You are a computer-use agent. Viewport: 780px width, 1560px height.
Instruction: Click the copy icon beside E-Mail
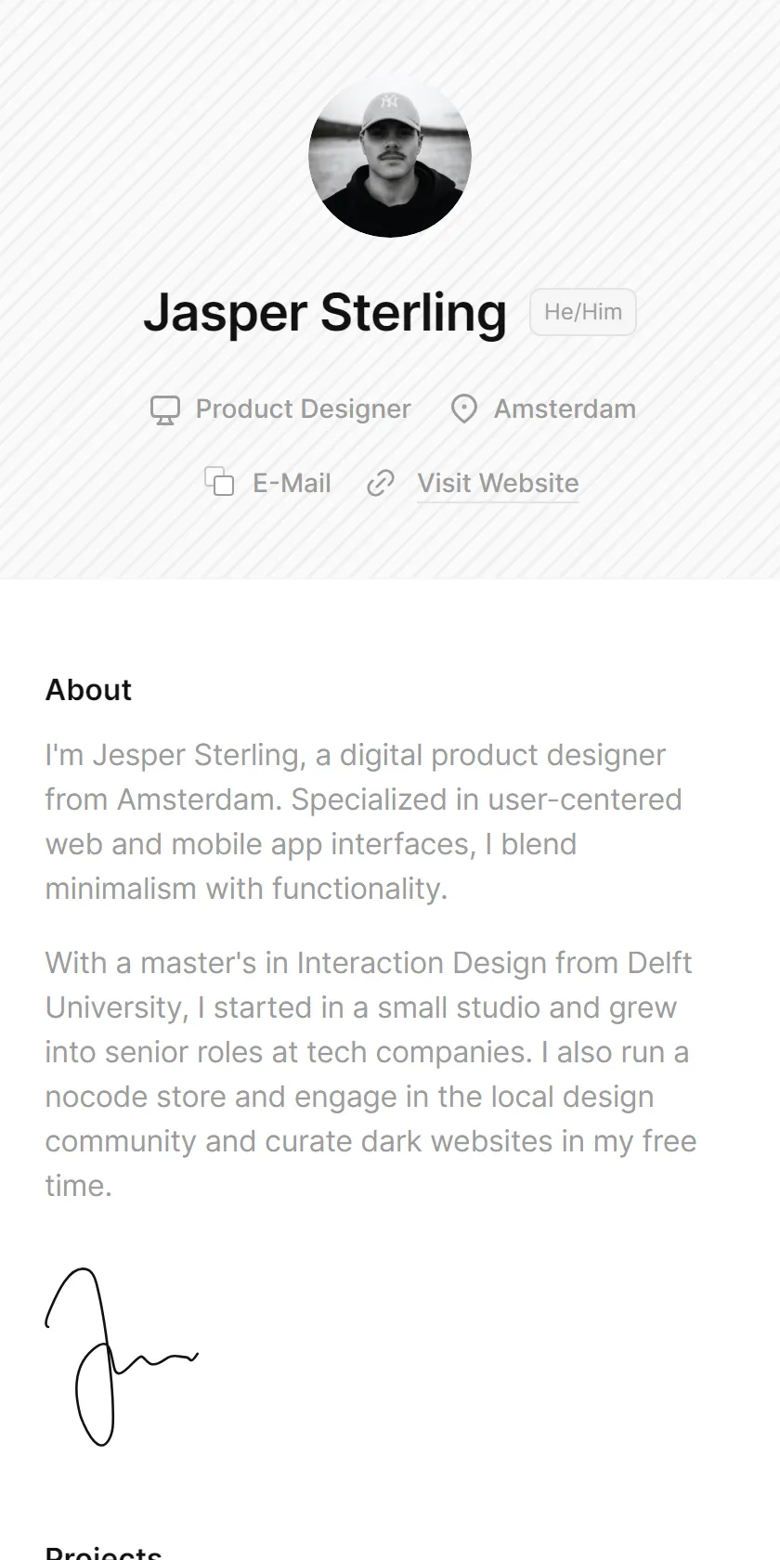point(219,482)
